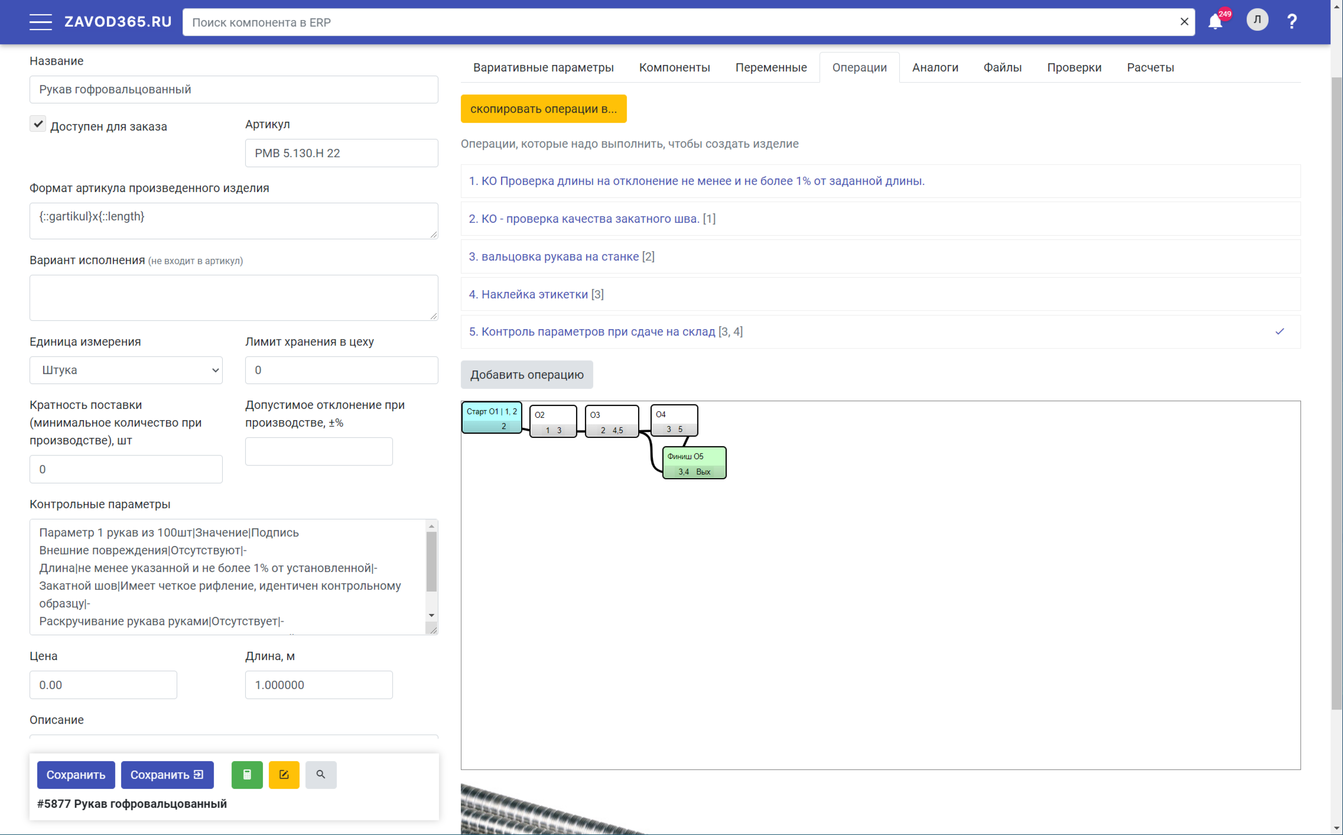The width and height of the screenshot is (1343, 835).
Task: Switch to the Компоненты tab
Action: (x=674, y=68)
